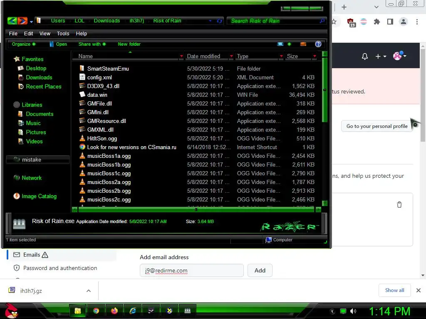Select the SmartSteamEmu folder icon
The width and height of the screenshot is (426, 319).
pos(82,69)
